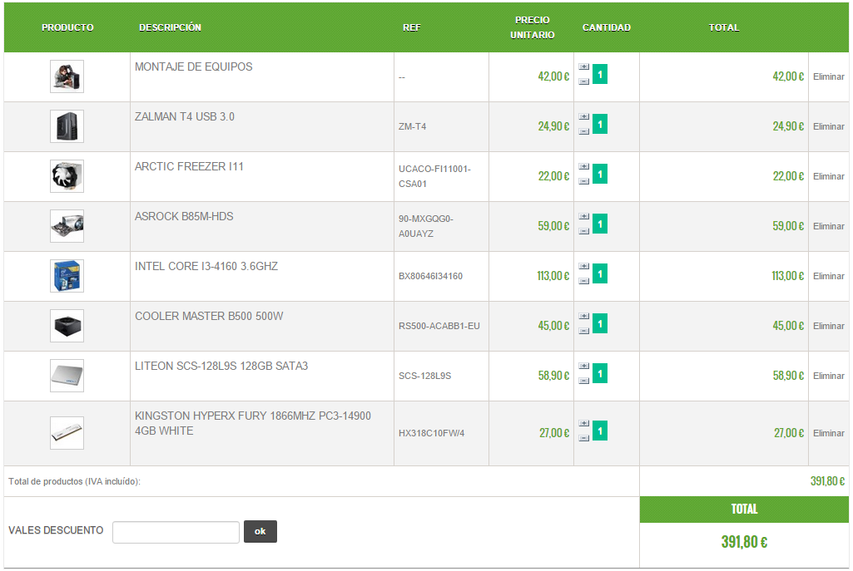Increase quantity of MONTAJE DE EQUIPOS
Screen dimensions: 853x571
[x=583, y=66]
